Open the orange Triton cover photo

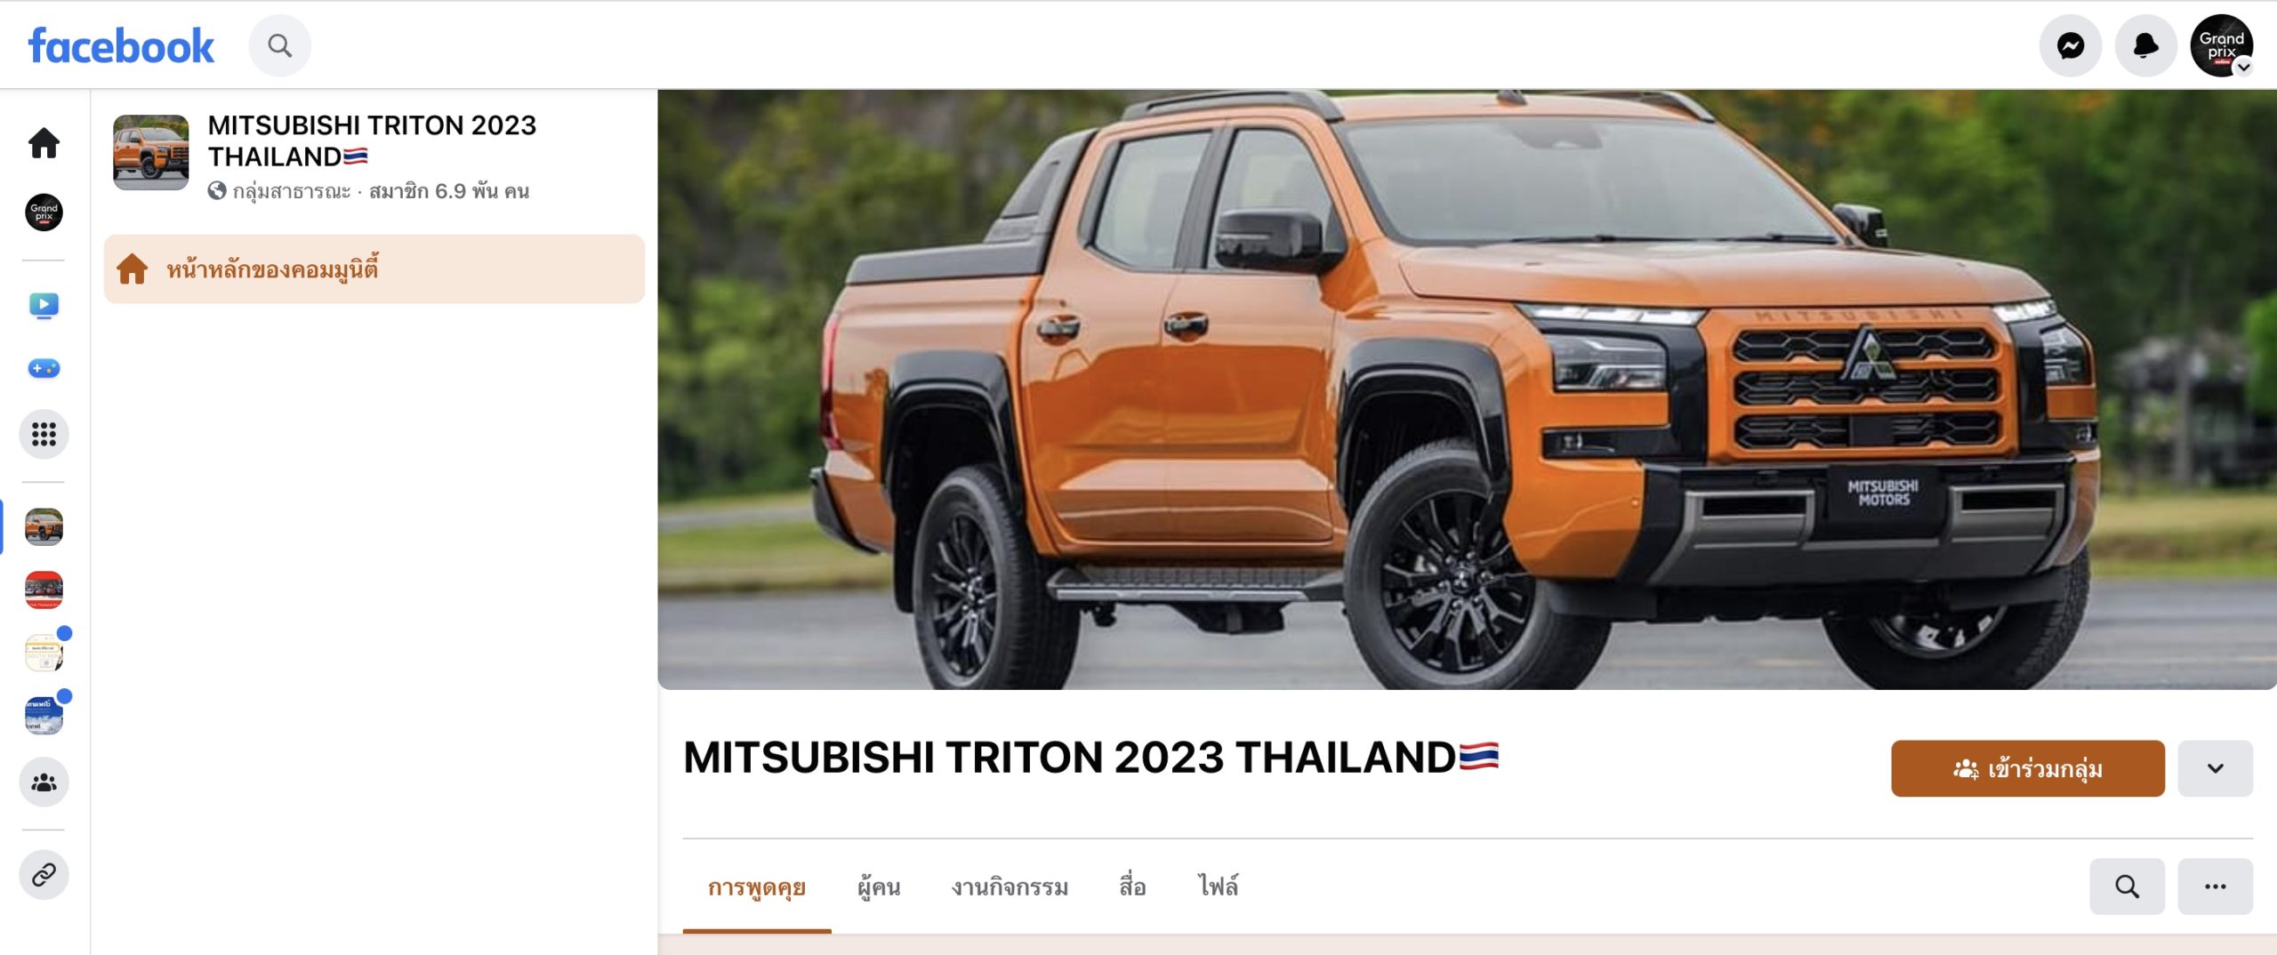[1467, 389]
